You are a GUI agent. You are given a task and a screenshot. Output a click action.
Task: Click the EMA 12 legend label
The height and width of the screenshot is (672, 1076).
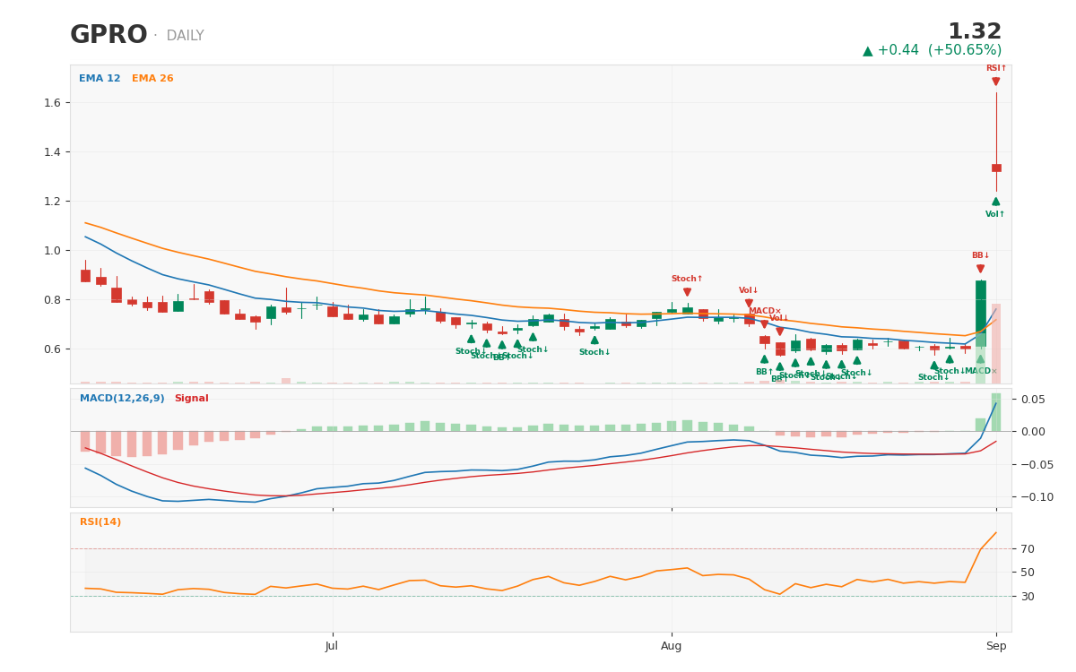(x=100, y=79)
